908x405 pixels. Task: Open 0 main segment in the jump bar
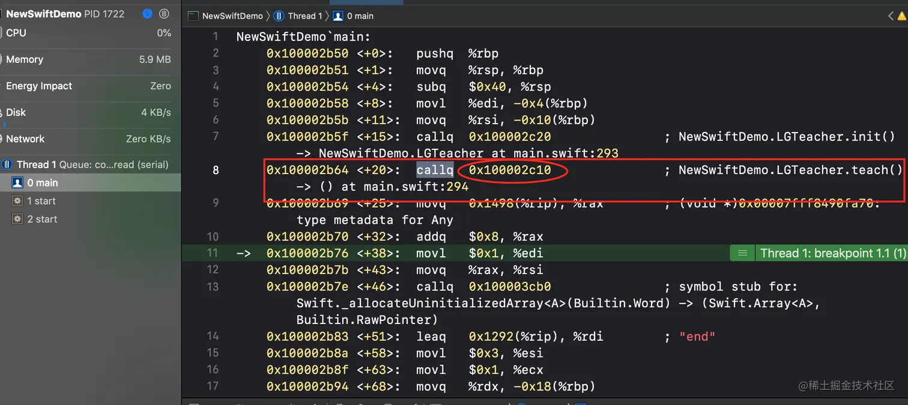pyautogui.click(x=354, y=16)
